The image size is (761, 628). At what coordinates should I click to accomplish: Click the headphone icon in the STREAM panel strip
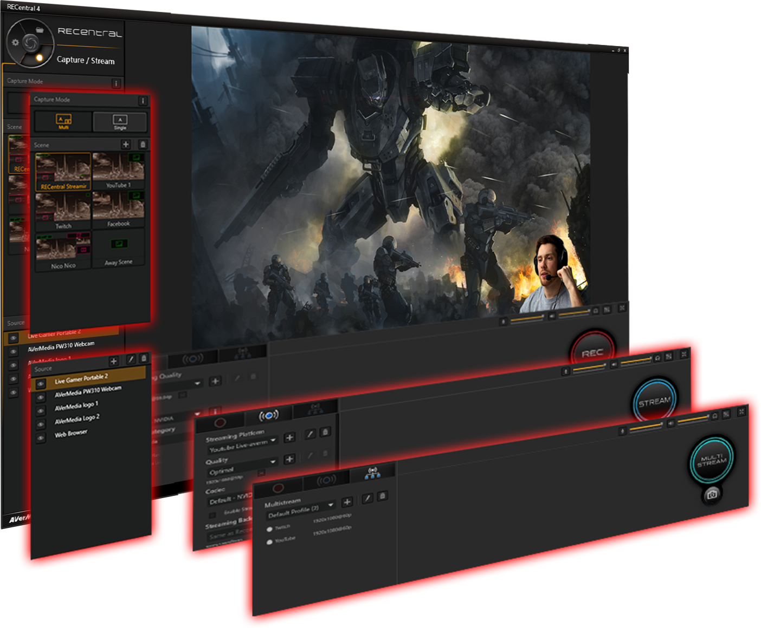pos(657,358)
